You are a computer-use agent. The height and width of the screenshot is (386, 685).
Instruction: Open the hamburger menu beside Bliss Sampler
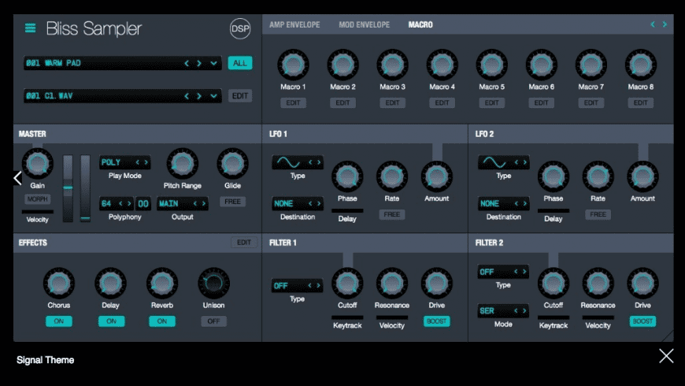click(31, 28)
